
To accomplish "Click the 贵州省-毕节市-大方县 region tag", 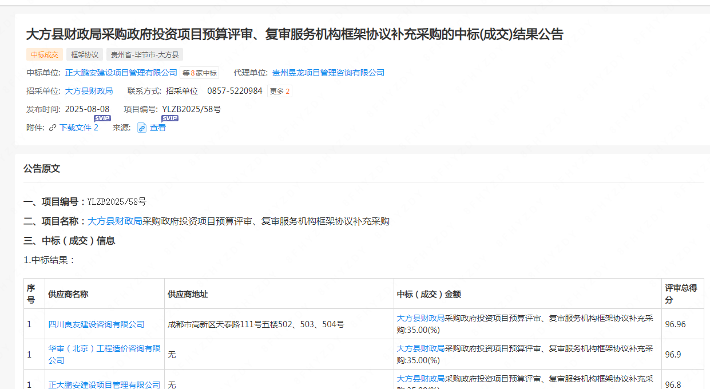I will 145,55.
